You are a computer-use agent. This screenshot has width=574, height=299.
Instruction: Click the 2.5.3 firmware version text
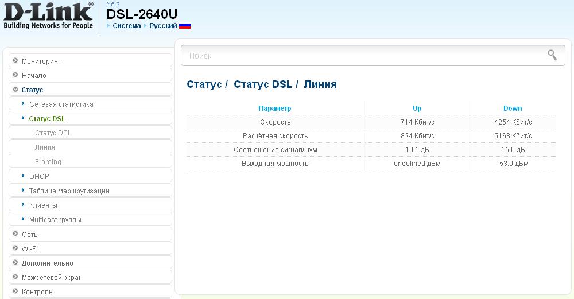coord(113,5)
